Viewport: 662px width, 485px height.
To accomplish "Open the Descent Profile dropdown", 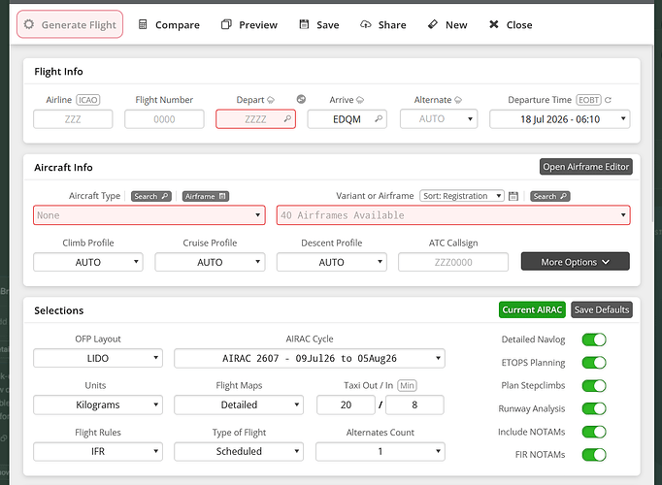I will pos(331,262).
